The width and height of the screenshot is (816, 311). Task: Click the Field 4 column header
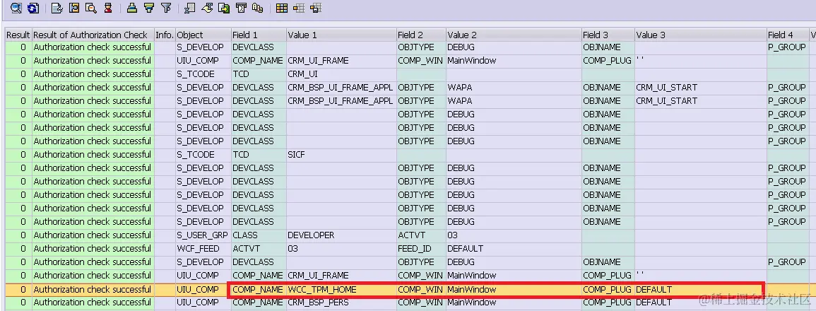click(788, 35)
